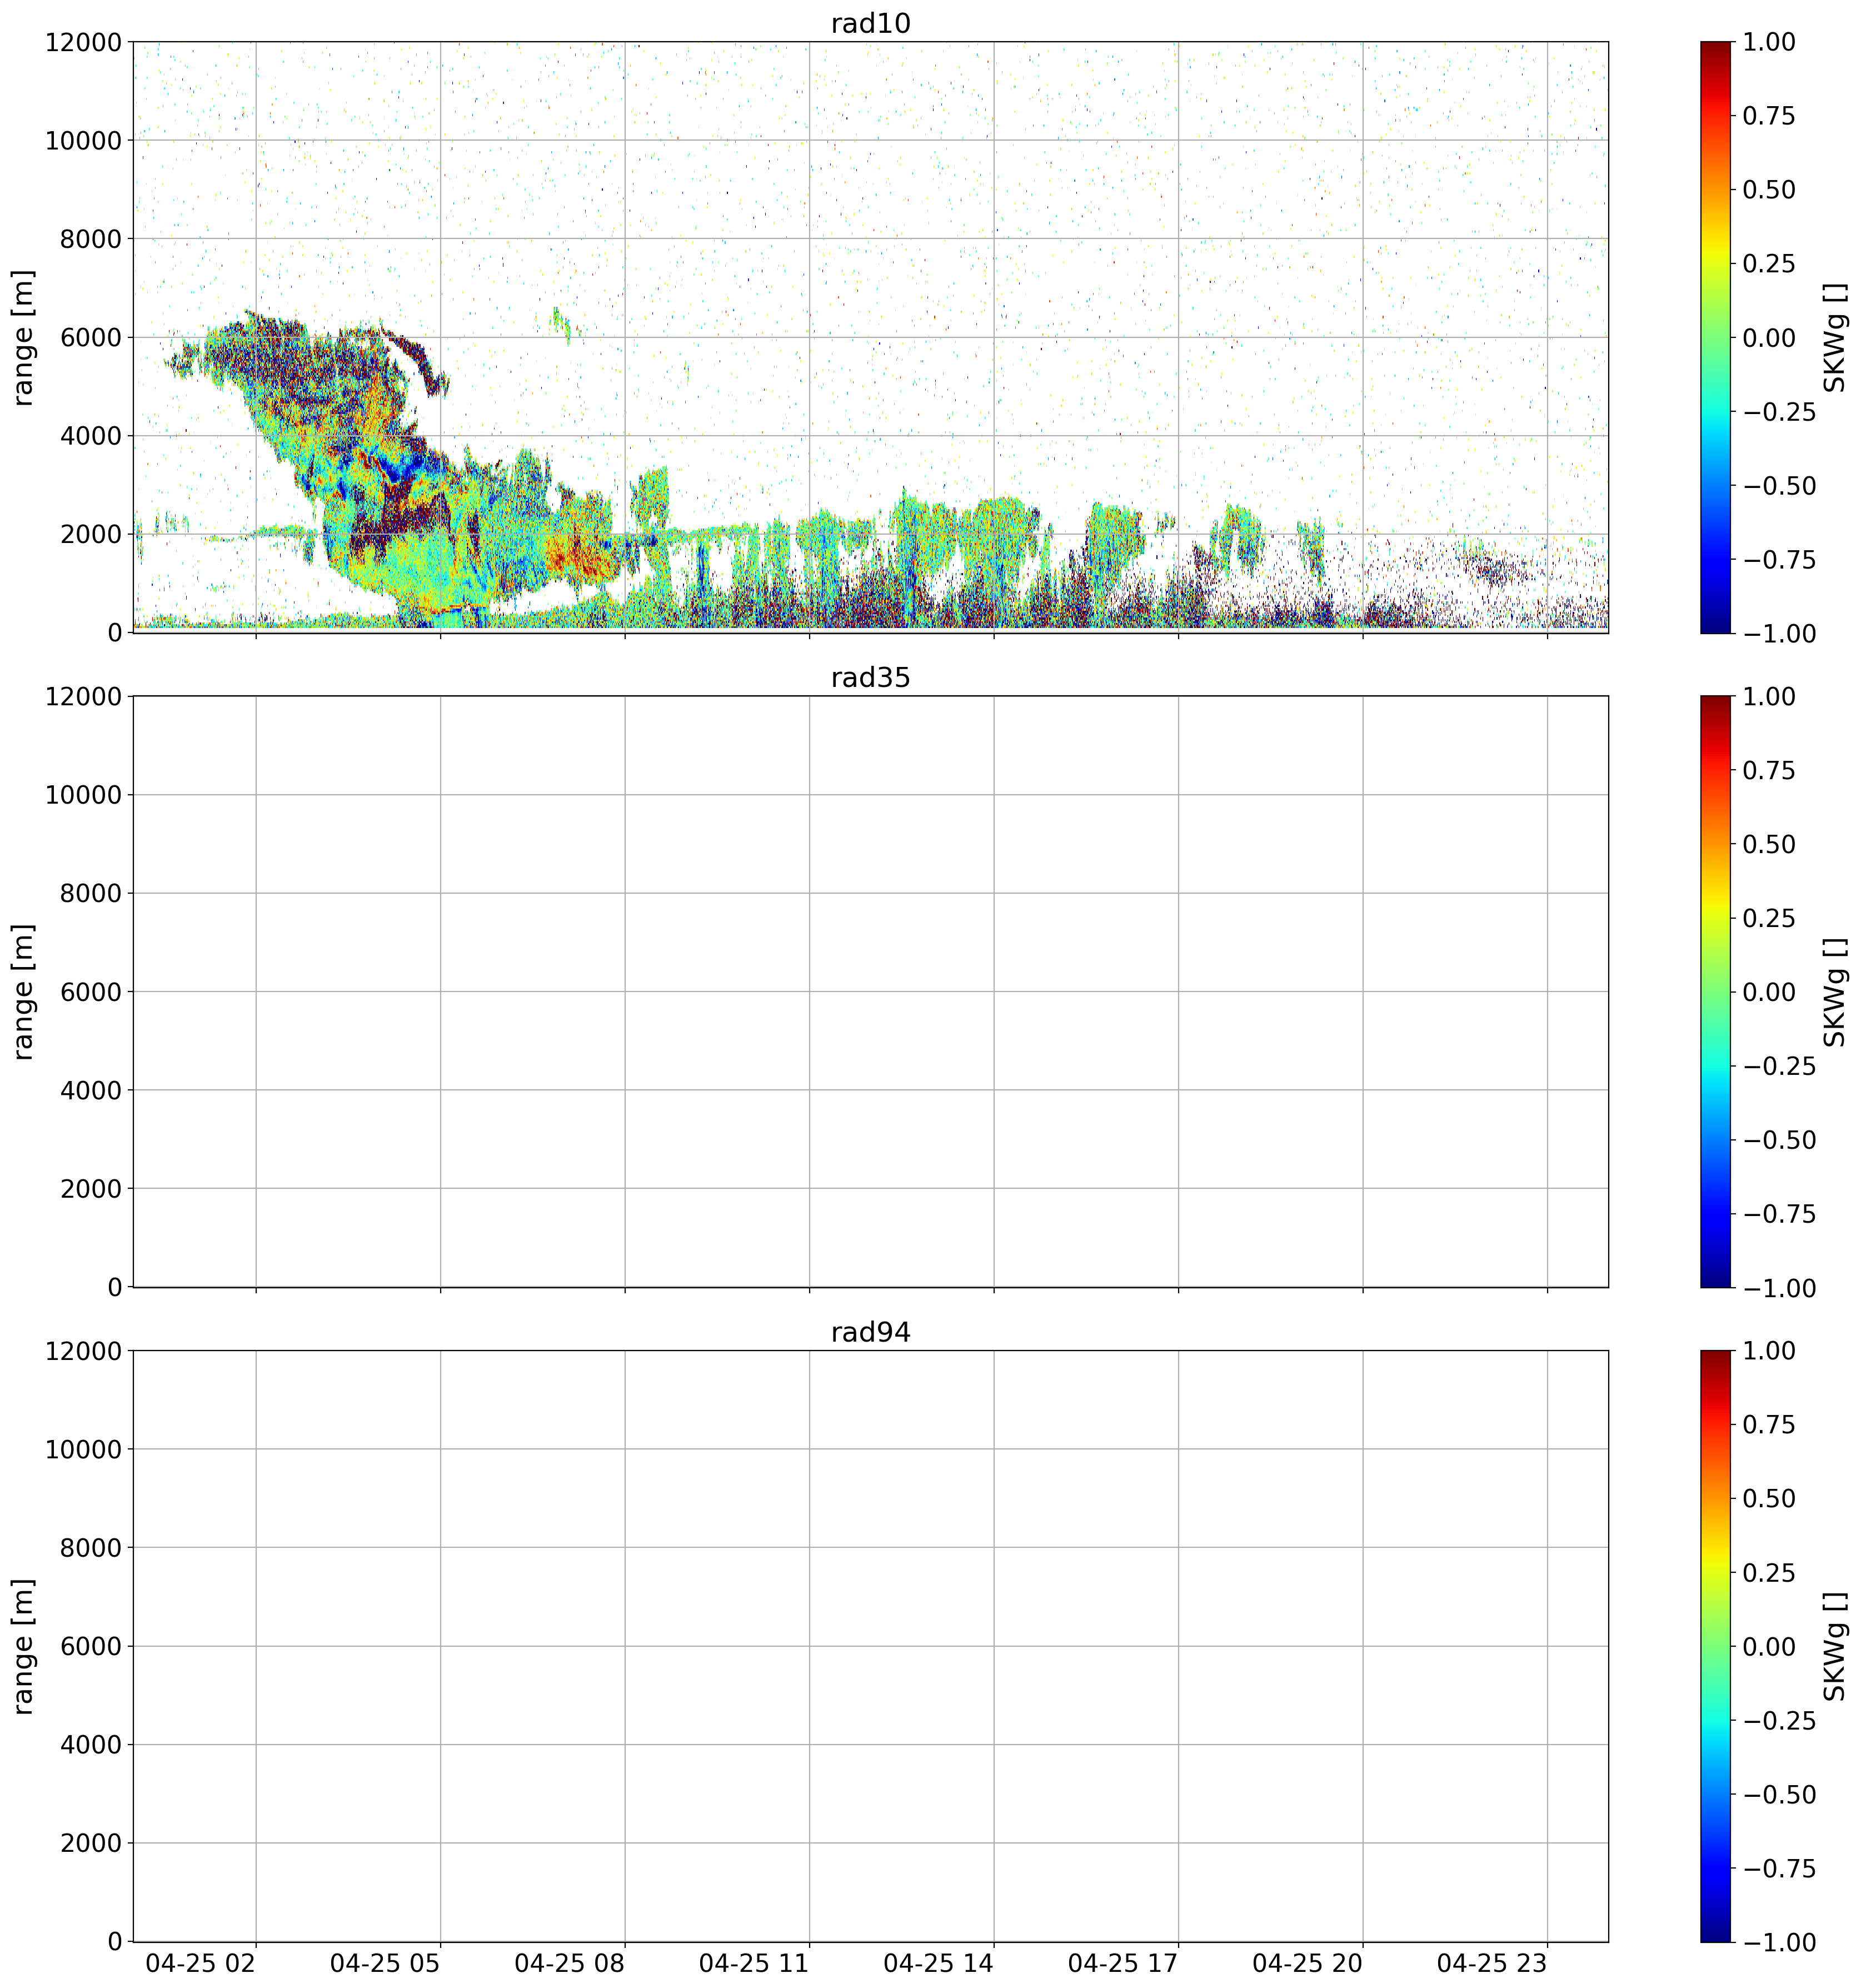Click the 0.75 tick on rad35 colorbar
1861x1988 pixels.
(1769, 771)
